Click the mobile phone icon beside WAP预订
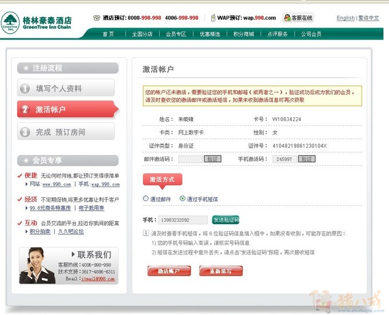Image resolution: width=389 pixels, height=315 pixels. (213, 18)
